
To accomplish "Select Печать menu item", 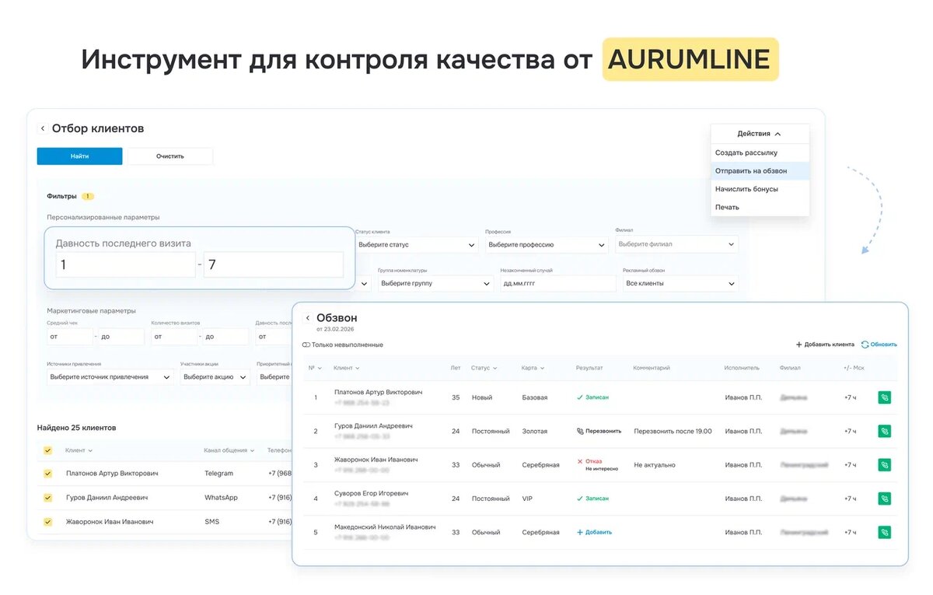I will coord(760,207).
